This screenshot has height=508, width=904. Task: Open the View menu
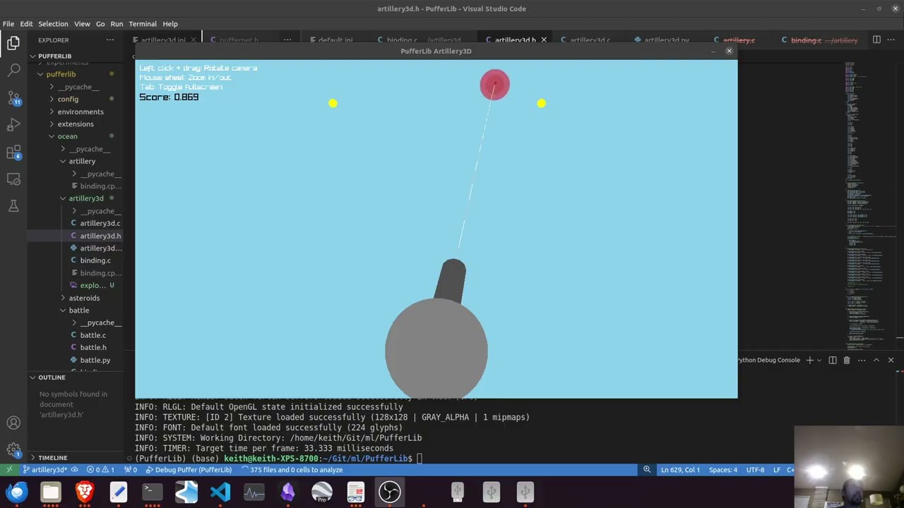82,23
